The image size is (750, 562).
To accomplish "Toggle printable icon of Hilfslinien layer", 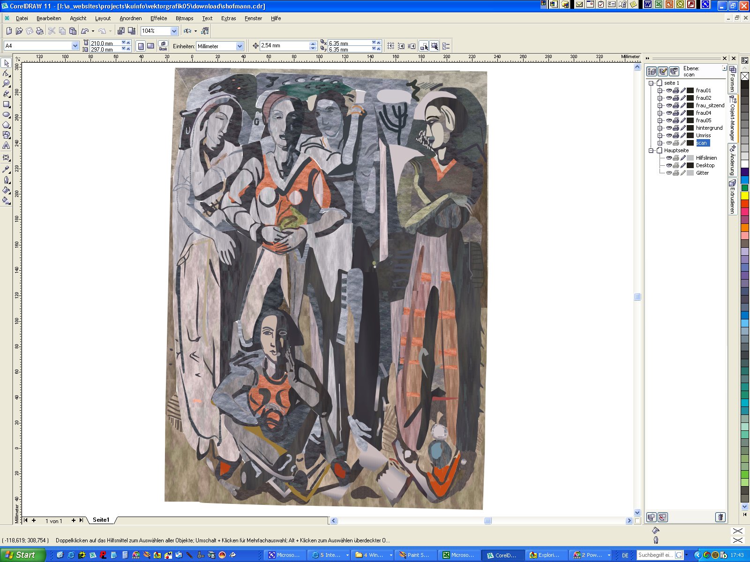I will tap(676, 158).
